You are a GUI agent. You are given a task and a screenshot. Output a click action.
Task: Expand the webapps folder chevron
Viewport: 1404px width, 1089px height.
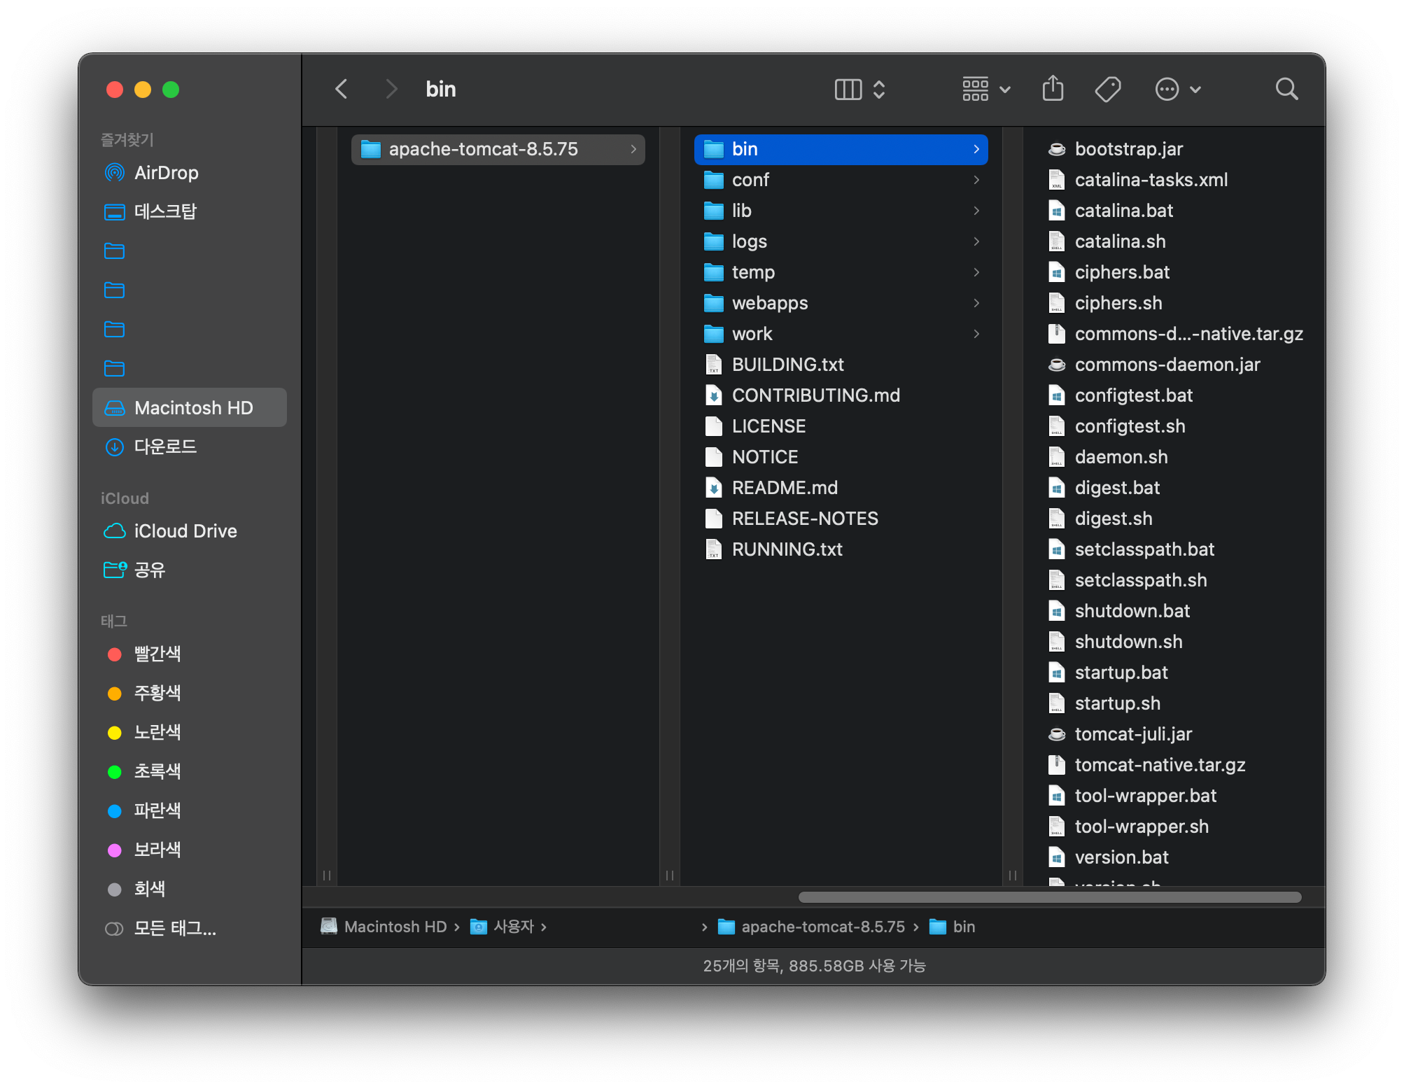[x=976, y=303]
